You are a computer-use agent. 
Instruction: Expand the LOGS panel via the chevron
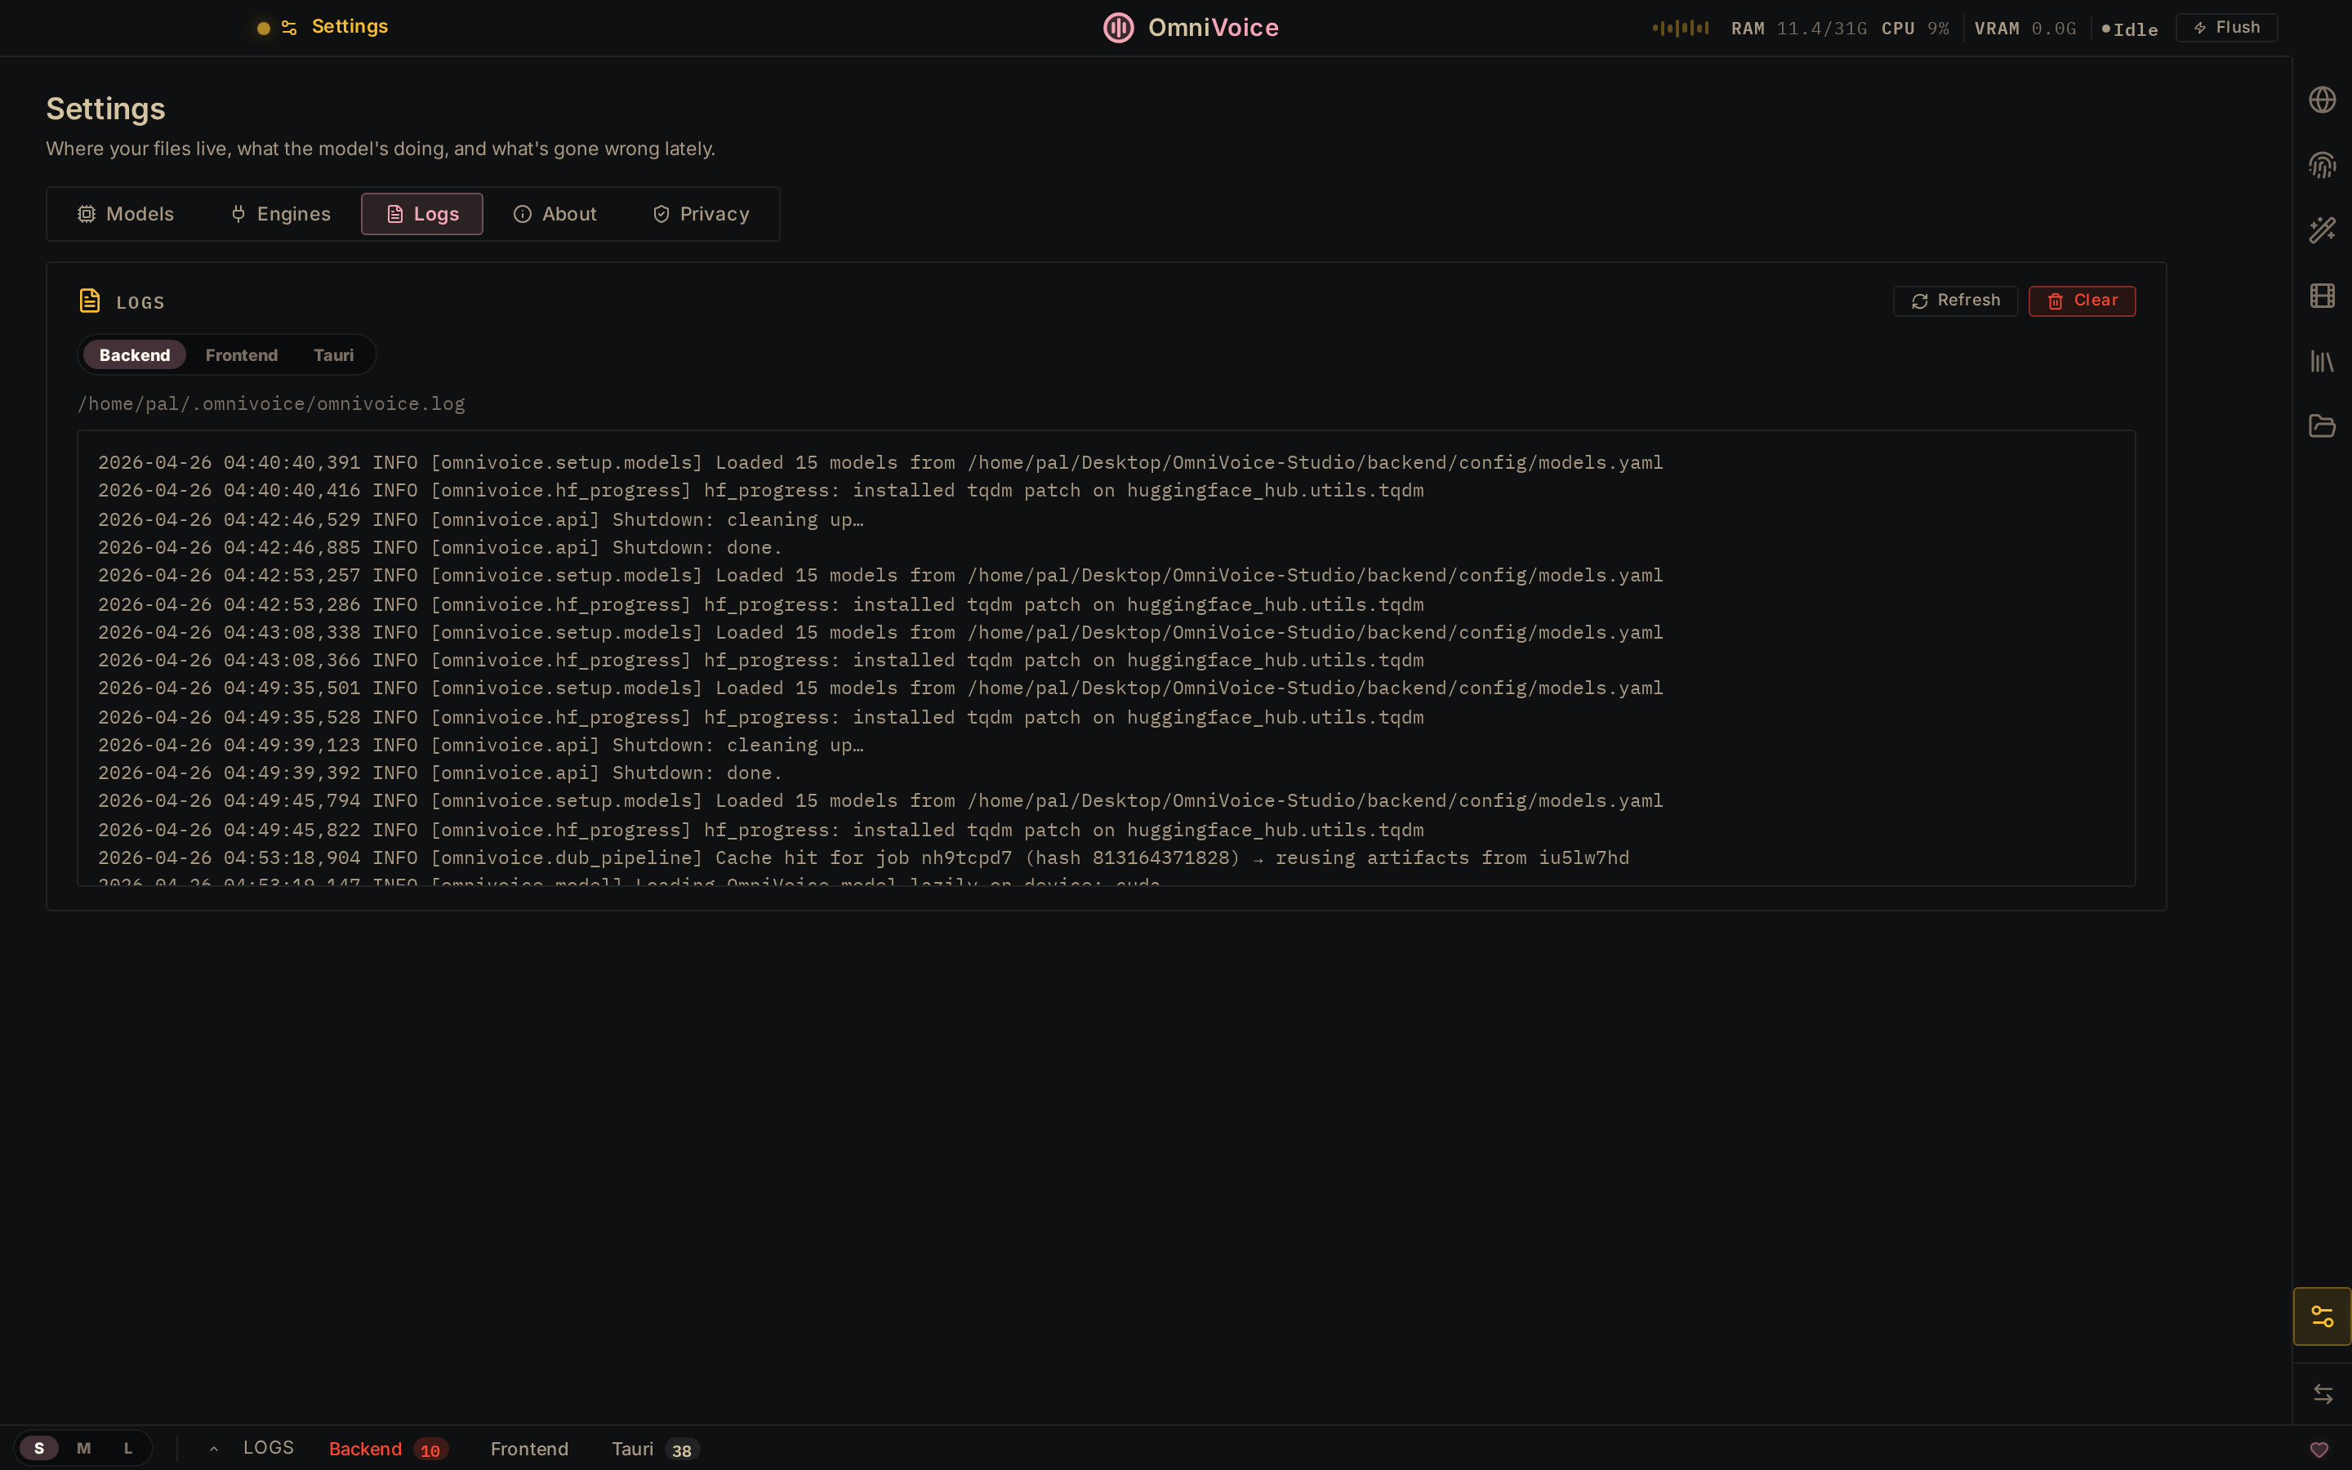coord(214,1448)
